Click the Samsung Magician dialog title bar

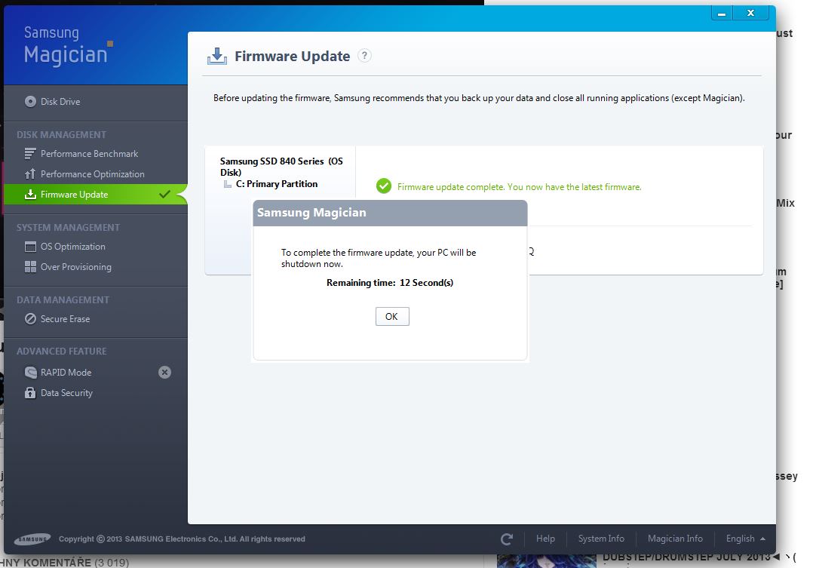tap(390, 213)
